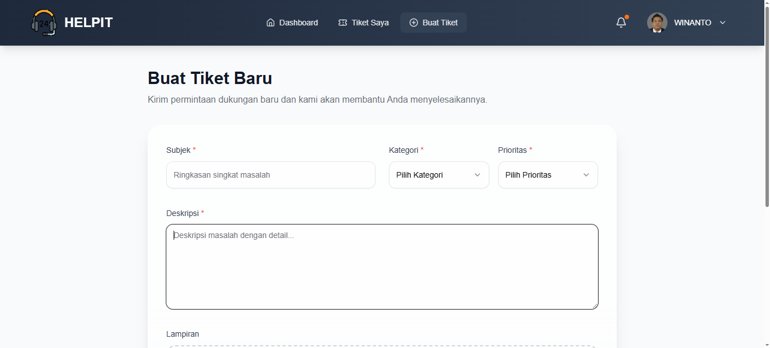Click the ticket icon next to Tiket Saya
Image resolution: width=770 pixels, height=348 pixels.
[x=342, y=23]
